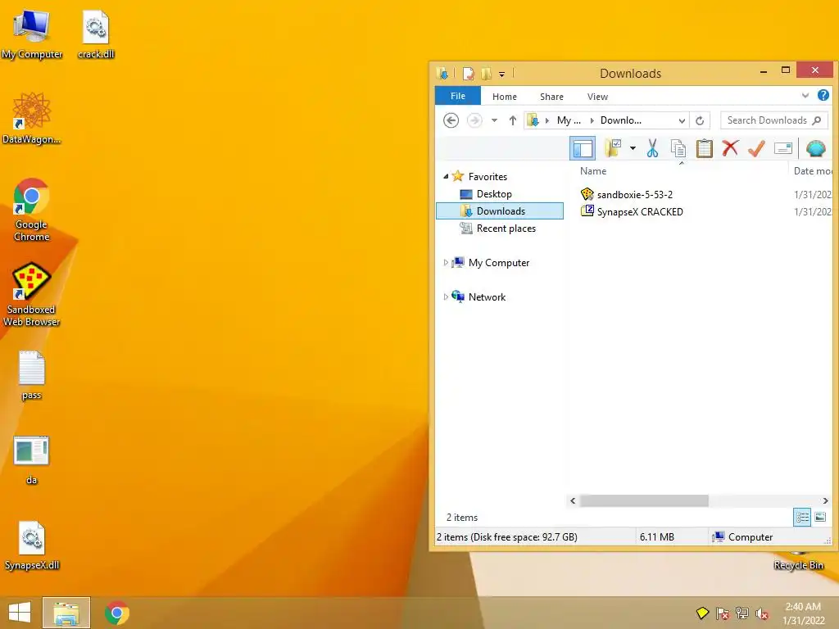
Task: Click the Computer zone in status bar
Action: click(742, 537)
